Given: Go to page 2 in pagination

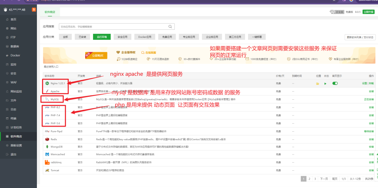Looking at the screenshot, I should (x=309, y=179).
